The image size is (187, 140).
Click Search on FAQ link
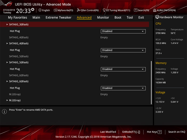click(177, 132)
